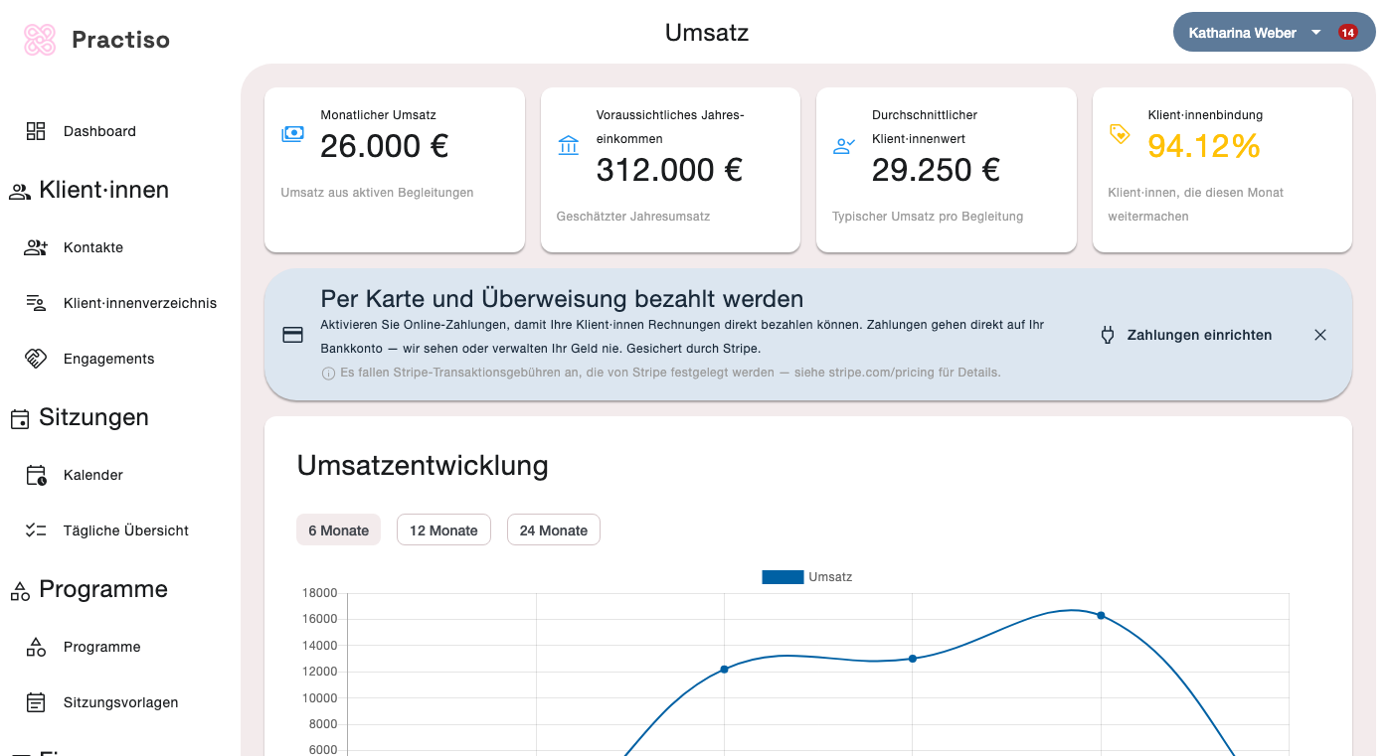The width and height of the screenshot is (1392, 756).
Task: Collapse the Sitzungen sidebar section
Action: coord(93,417)
